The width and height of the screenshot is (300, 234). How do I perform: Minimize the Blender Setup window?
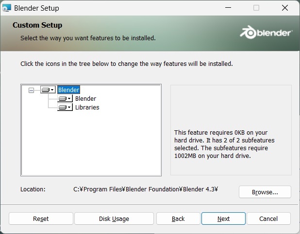coord(228,8)
